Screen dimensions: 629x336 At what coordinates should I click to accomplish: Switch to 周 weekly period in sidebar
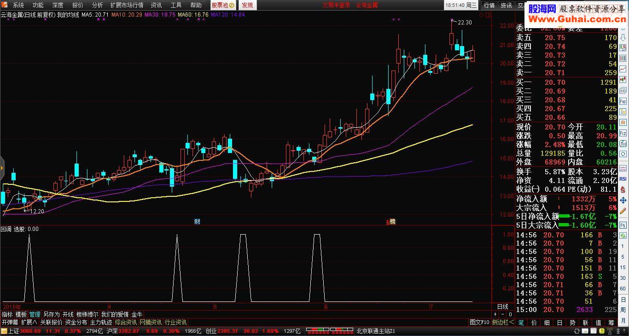point(623,309)
